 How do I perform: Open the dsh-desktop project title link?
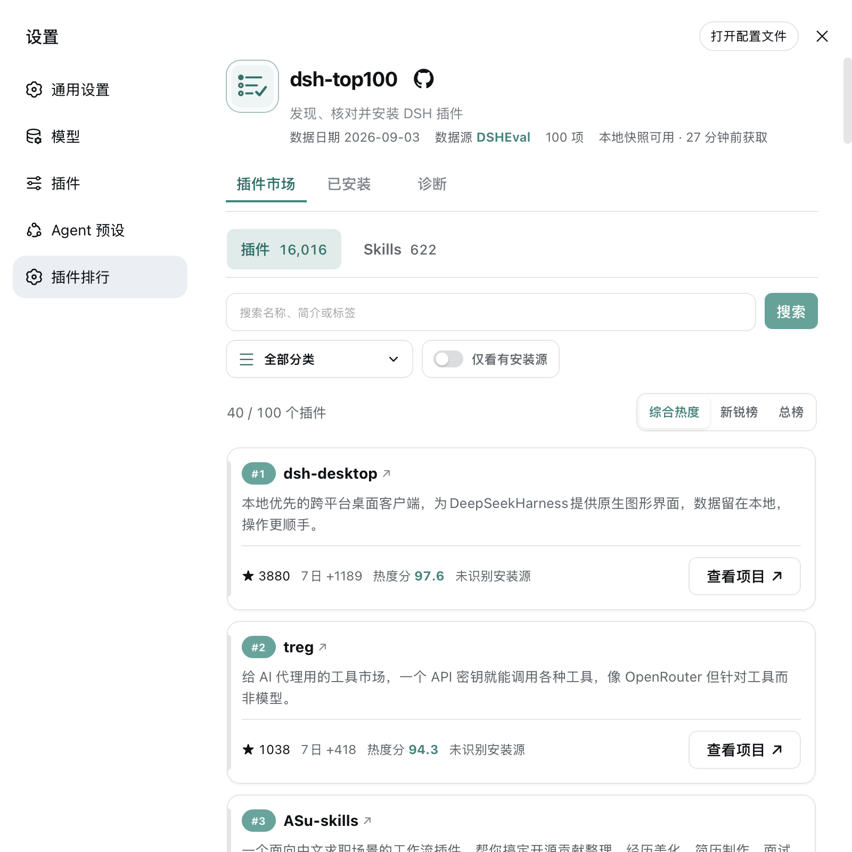(x=330, y=473)
